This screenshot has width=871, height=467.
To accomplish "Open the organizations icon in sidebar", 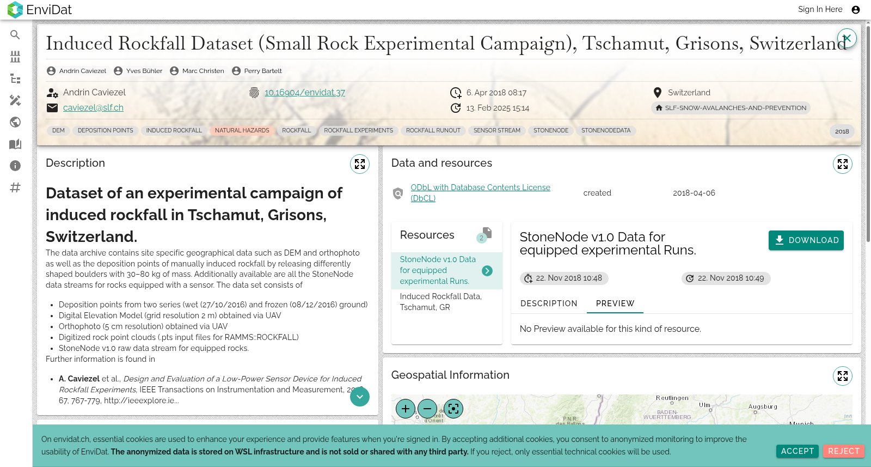I will pos(15,57).
